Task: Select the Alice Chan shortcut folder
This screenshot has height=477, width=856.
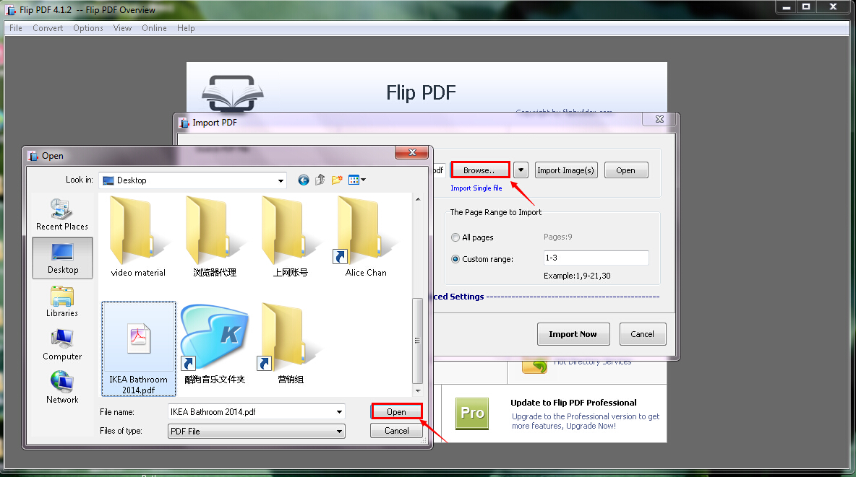Action: (366, 237)
